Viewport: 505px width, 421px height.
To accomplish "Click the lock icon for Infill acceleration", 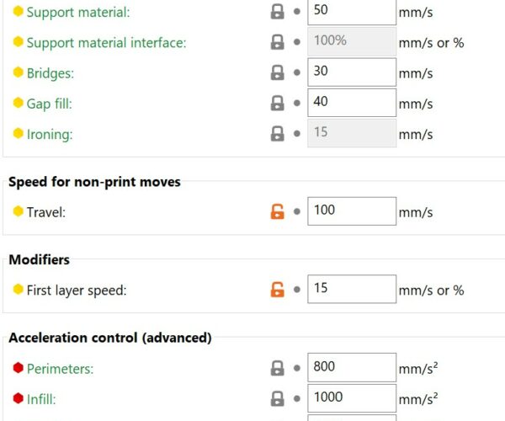I will 277,399.
